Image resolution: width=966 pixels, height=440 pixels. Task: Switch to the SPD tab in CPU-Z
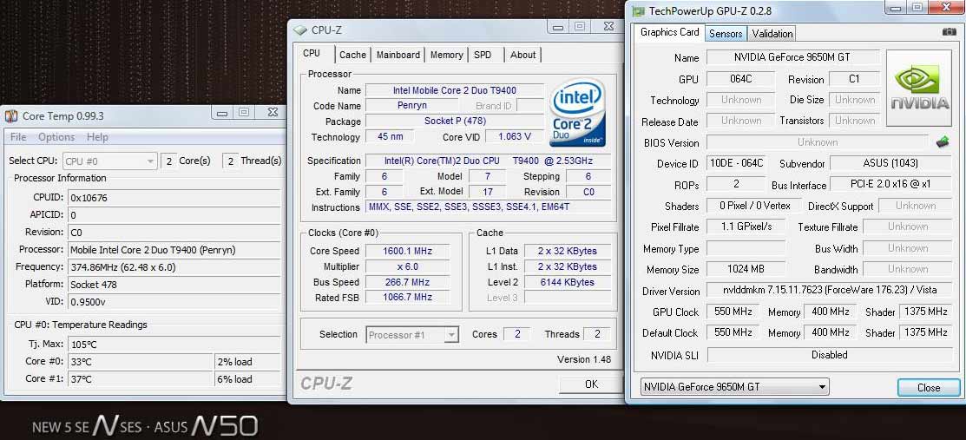[x=483, y=54]
